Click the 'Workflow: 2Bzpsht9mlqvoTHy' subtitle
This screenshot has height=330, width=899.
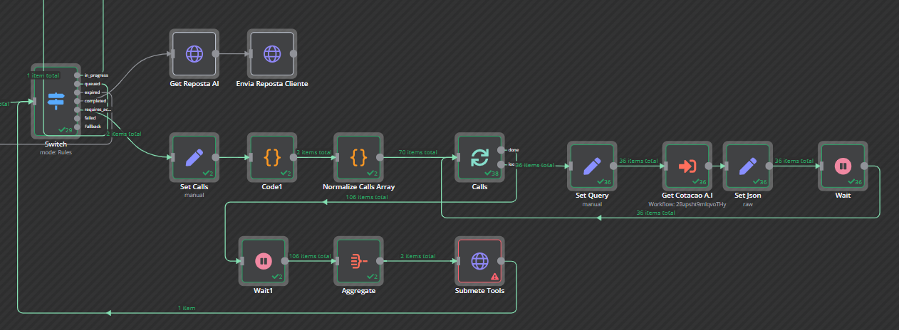(687, 204)
